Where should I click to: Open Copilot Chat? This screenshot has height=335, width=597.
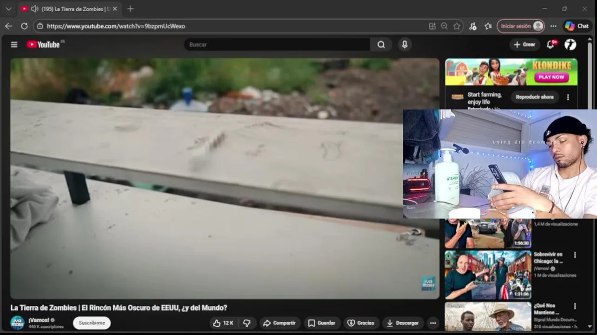click(577, 26)
